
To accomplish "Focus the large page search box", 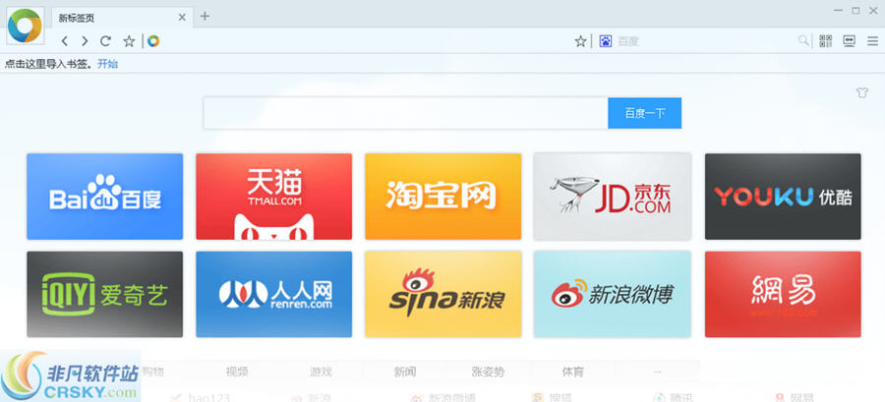I will (x=406, y=113).
